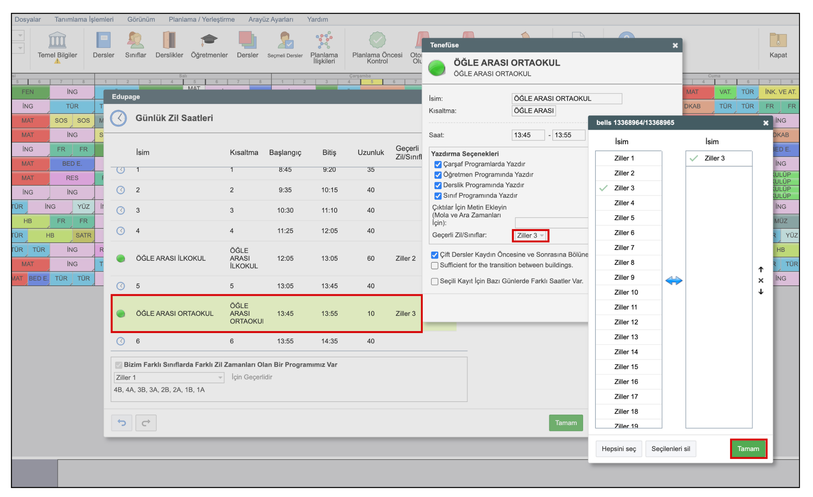
Task: Click the green circle next to ÖĞLE ARASI ORTAOKUL title
Action: coord(437,68)
